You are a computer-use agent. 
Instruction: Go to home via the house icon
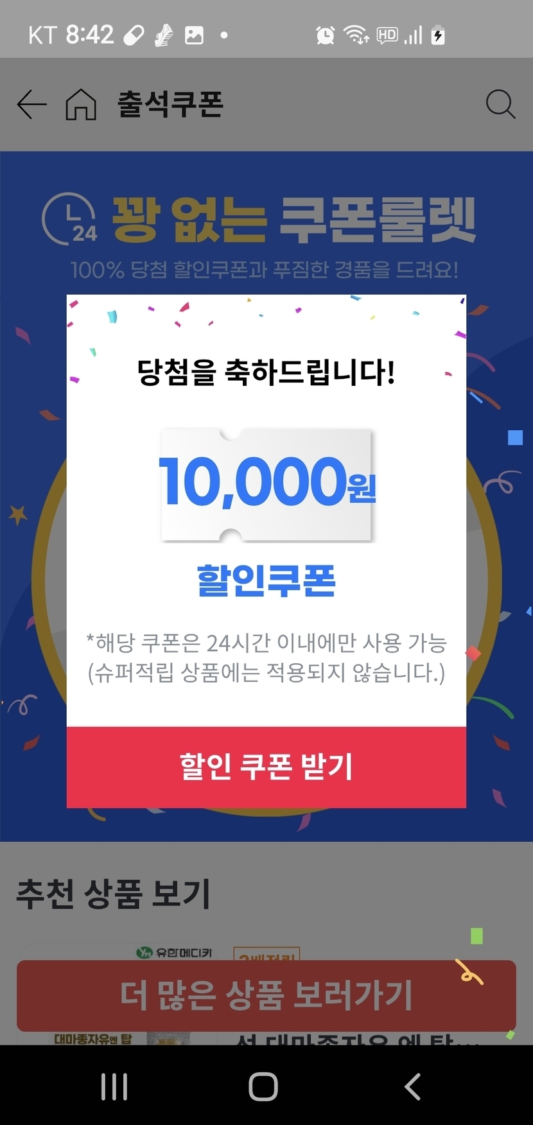point(81,105)
